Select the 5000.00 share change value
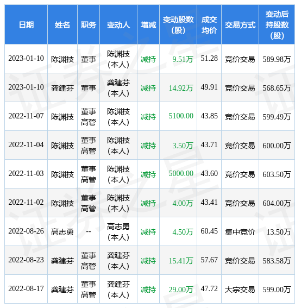This screenshot has height=308, width=295. click(181, 174)
